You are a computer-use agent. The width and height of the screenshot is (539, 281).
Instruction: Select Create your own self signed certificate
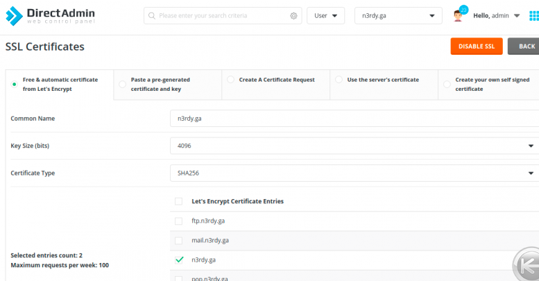coord(447,84)
